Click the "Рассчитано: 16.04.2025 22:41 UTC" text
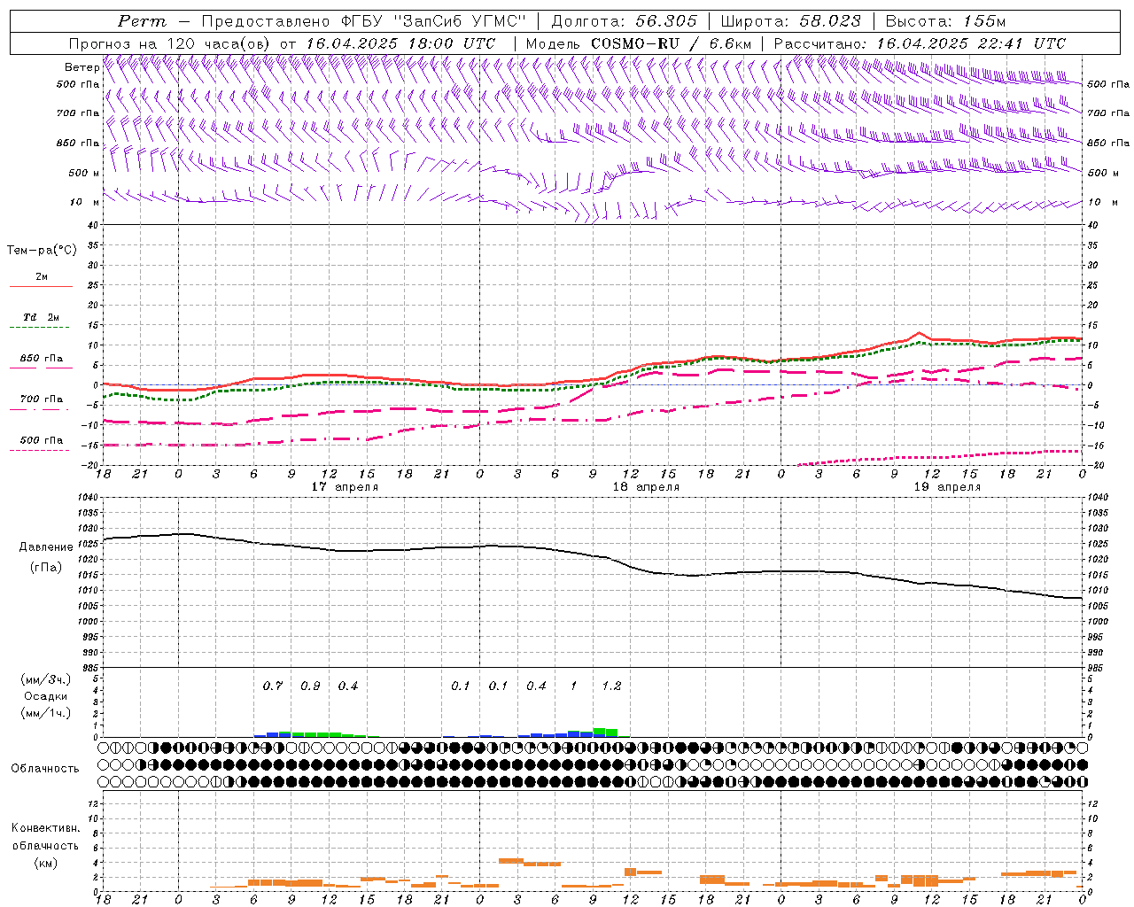 [920, 43]
